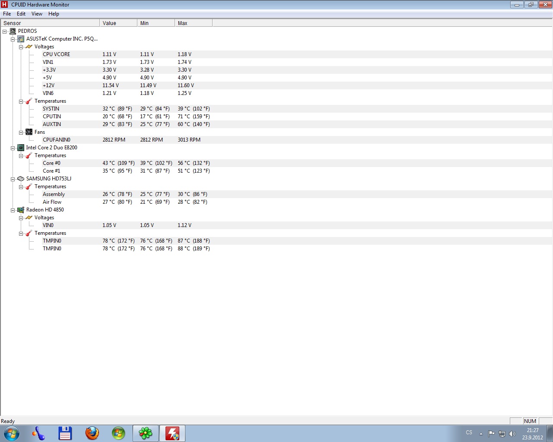
Task: Click the Fans icon in the tree
Action: pos(29,132)
